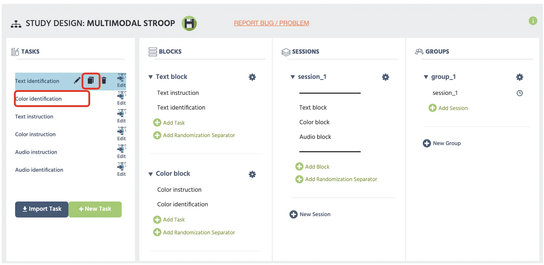544x265 pixels.
Task: Open the editor for Color identification task
Action: 122,98
